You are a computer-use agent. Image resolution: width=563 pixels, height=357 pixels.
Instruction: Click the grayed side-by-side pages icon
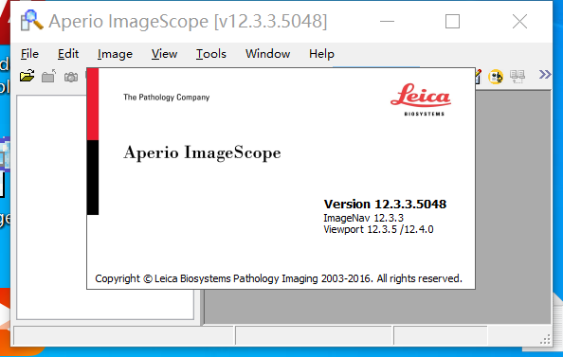pyautogui.click(x=518, y=76)
